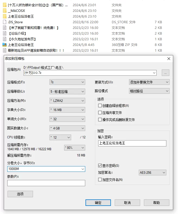Click the 输入密码 password field

(x=132, y=143)
